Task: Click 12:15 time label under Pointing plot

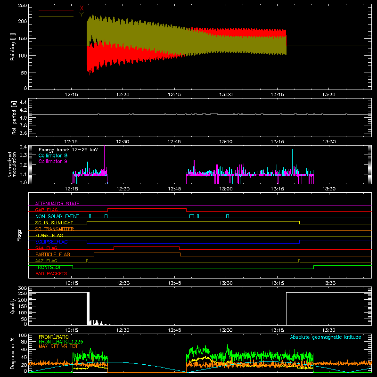Action: 72,95
